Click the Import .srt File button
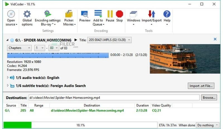Screen dimensions: 223x129 [201, 86]
